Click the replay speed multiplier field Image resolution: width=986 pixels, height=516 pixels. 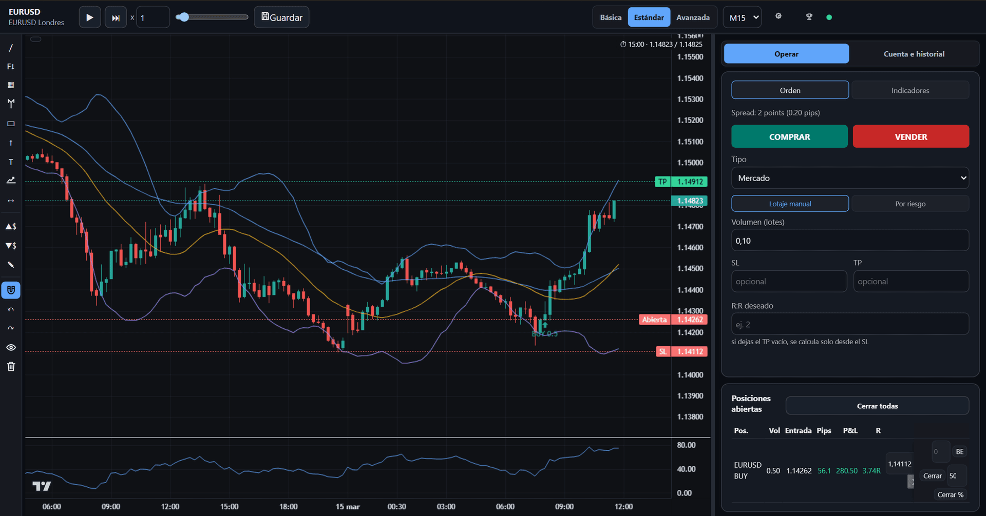[153, 17]
